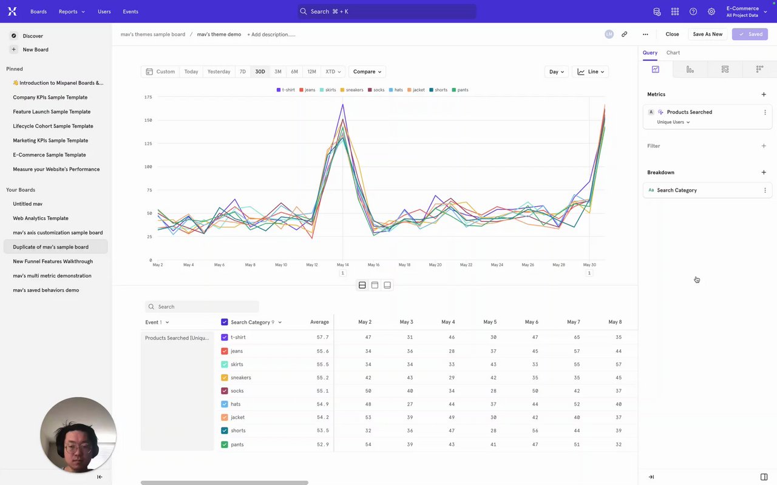The width and height of the screenshot is (777, 485).
Task: Click the Save As New button
Action: click(x=708, y=35)
